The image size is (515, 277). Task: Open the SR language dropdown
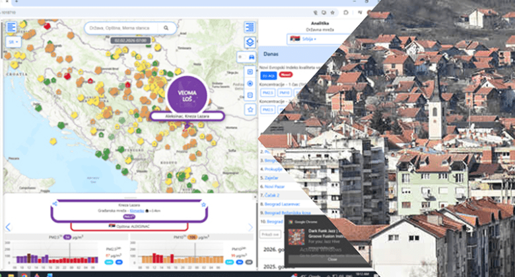13,41
